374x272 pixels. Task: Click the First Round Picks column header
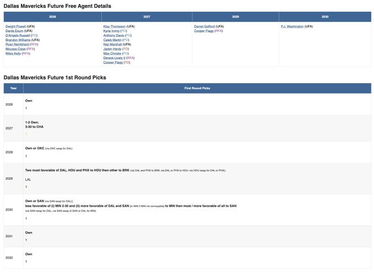coord(197,88)
